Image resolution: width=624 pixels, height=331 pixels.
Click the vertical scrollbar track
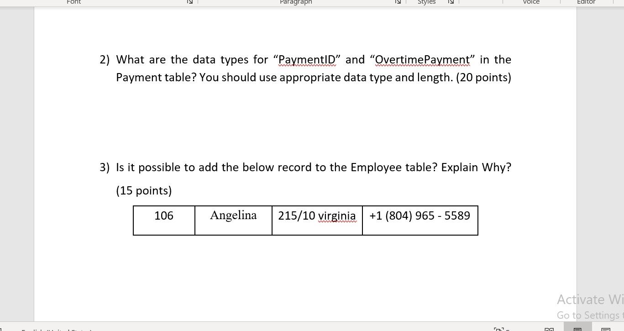(621, 160)
